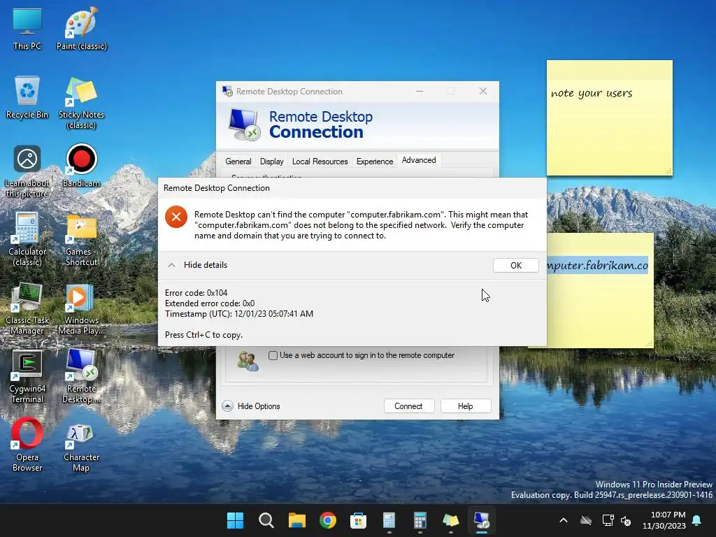Image resolution: width=716 pixels, height=537 pixels.
Task: Launch Opera Browser shortcut
Action: [27, 445]
